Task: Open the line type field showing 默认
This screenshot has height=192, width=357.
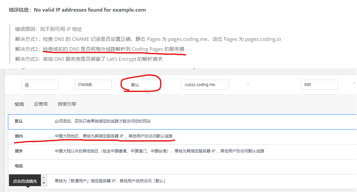Action: click(x=146, y=85)
